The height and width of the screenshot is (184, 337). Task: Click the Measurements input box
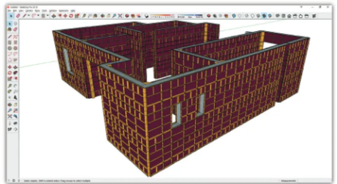click(x=315, y=181)
